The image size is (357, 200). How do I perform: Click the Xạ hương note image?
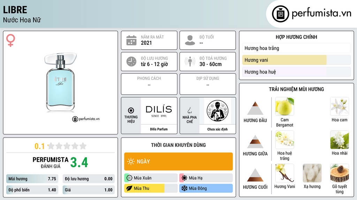312,173
